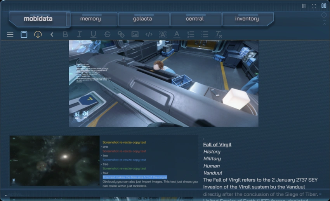Click the blue 'Screenshot re-resize-copy test' line
The image size is (330, 201).
124,160
